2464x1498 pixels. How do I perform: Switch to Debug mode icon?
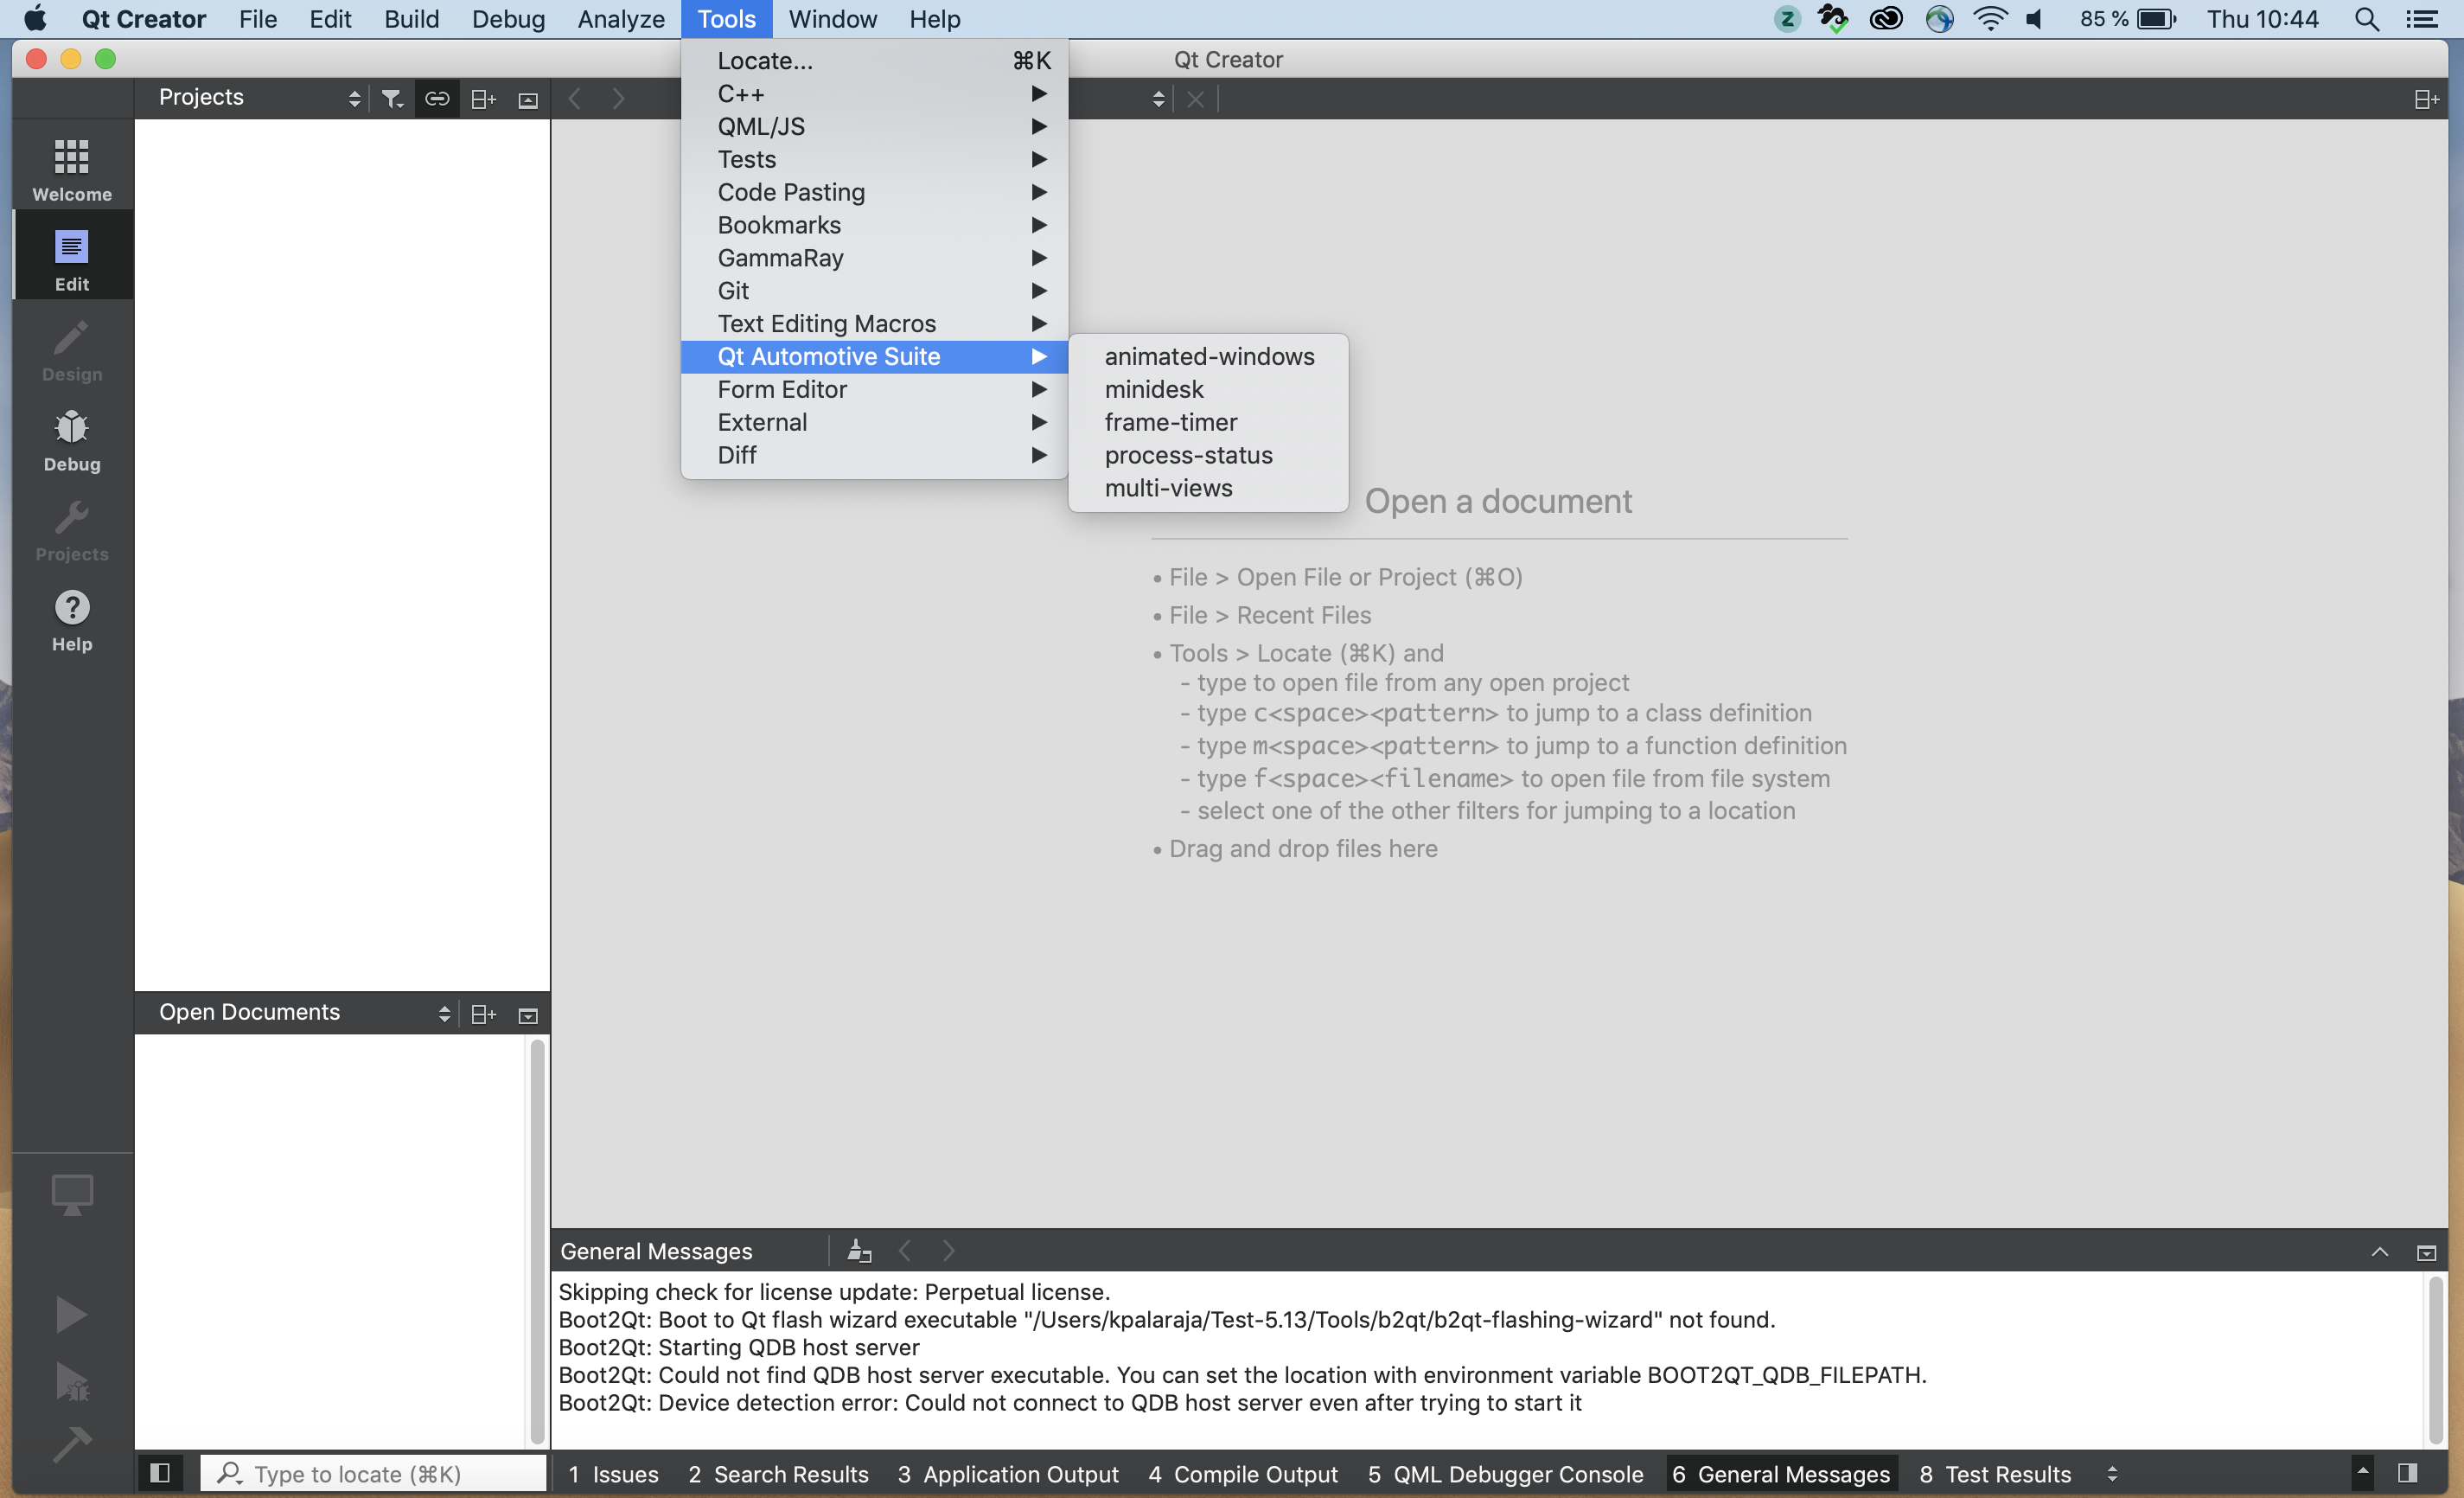click(x=71, y=441)
